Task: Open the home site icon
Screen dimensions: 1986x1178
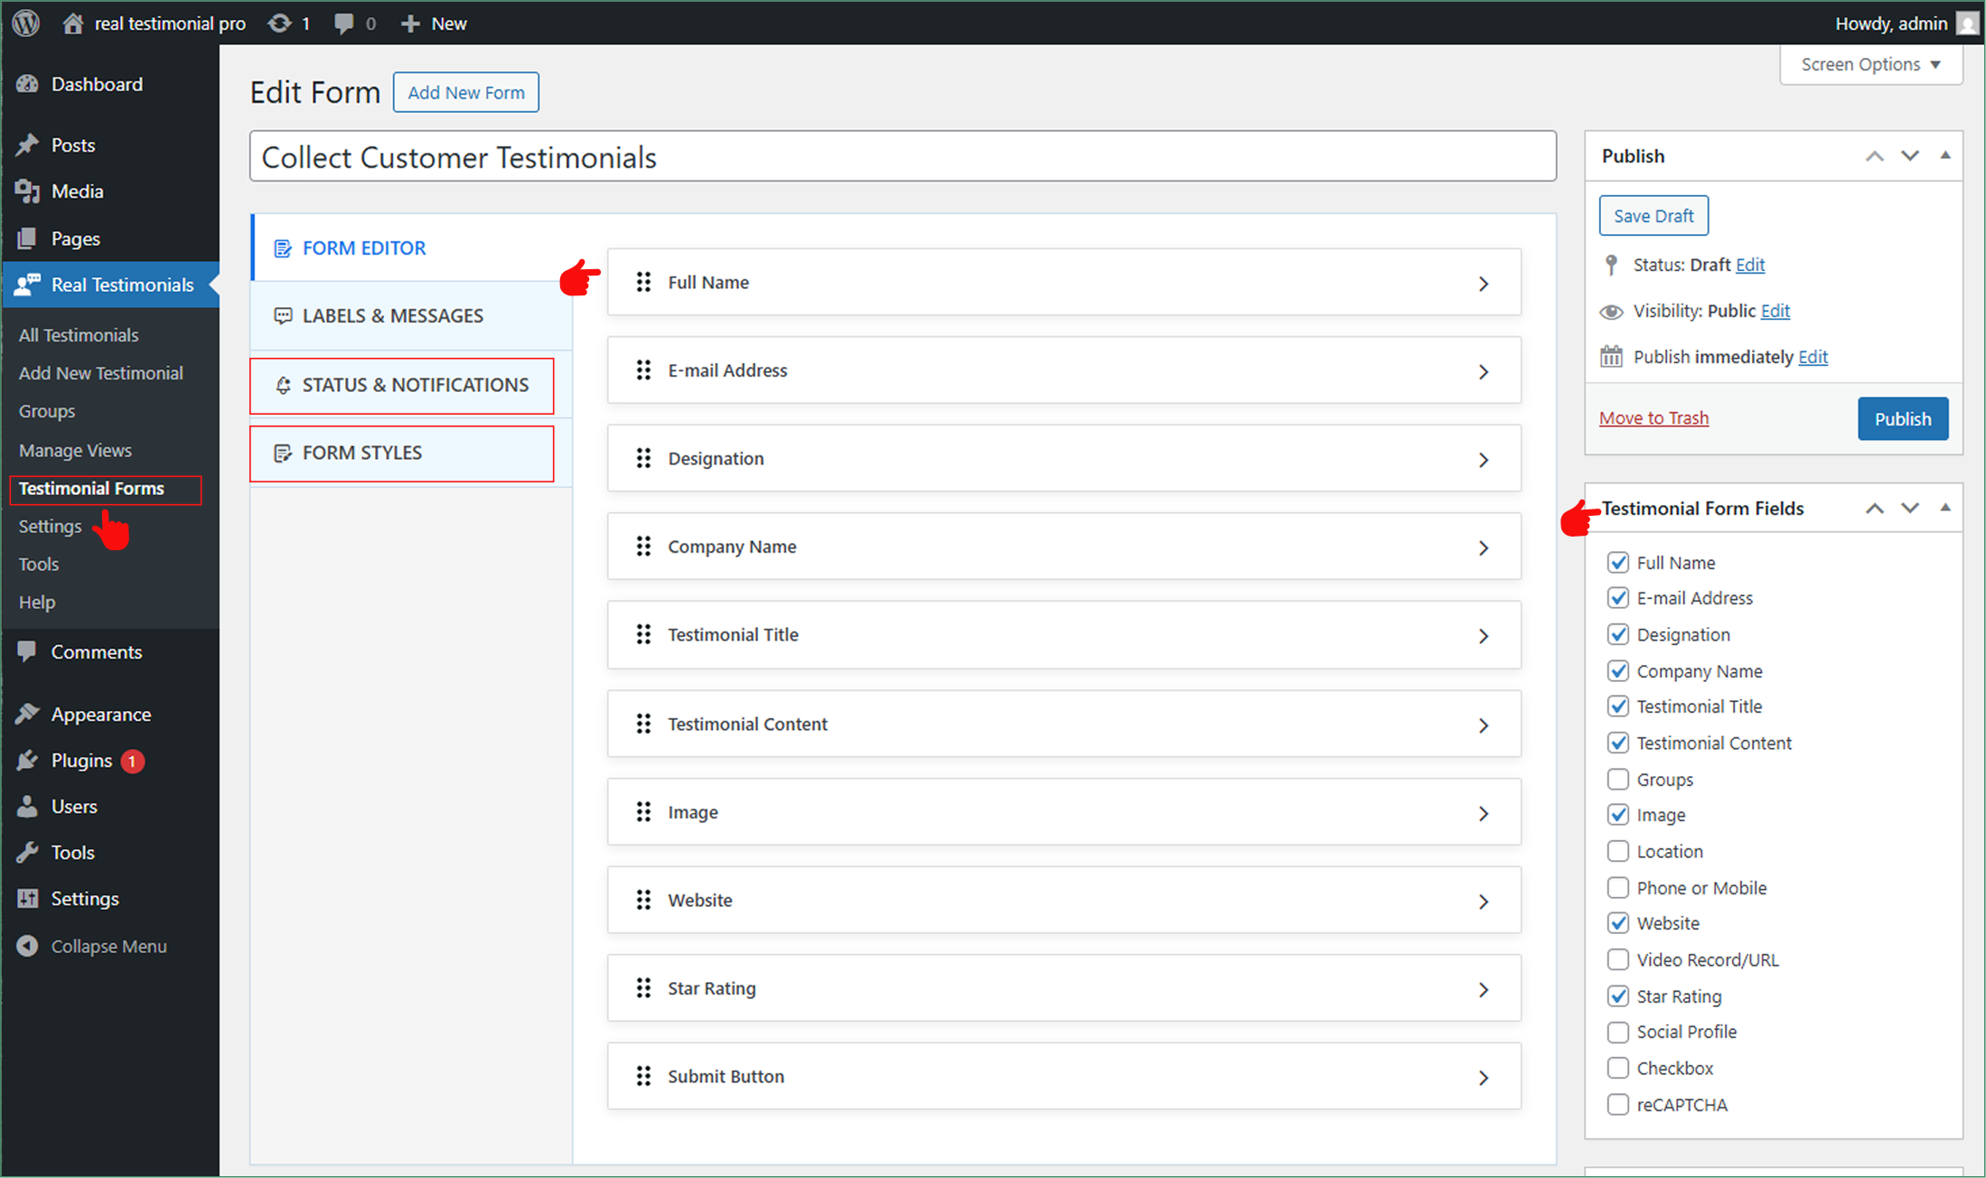Action: [x=73, y=23]
